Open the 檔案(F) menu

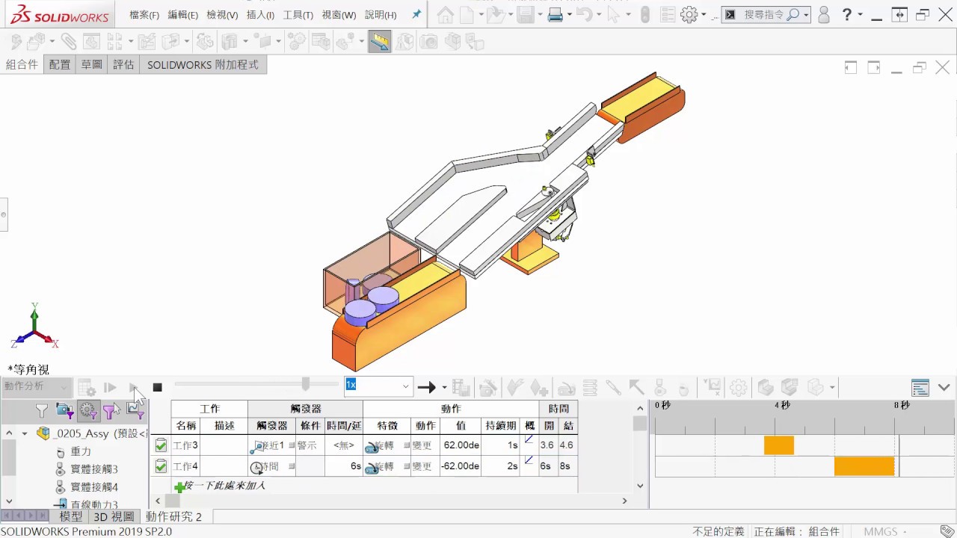click(x=144, y=15)
